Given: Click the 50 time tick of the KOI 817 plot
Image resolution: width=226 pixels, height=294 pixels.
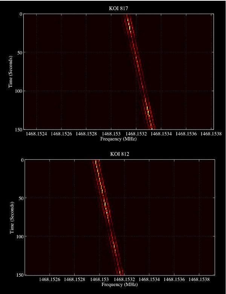Looking at the screenshot, I should coord(20,52).
